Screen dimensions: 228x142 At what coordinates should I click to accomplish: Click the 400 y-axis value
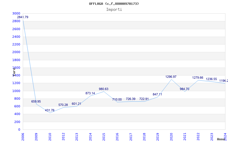tap(17, 114)
